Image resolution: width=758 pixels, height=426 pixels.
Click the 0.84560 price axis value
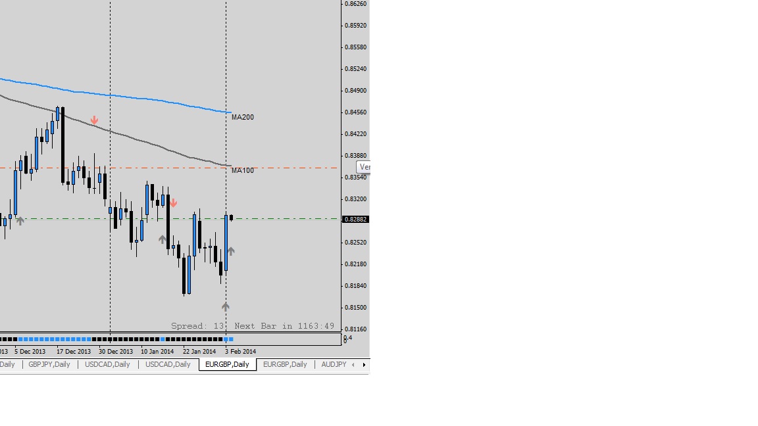point(355,112)
